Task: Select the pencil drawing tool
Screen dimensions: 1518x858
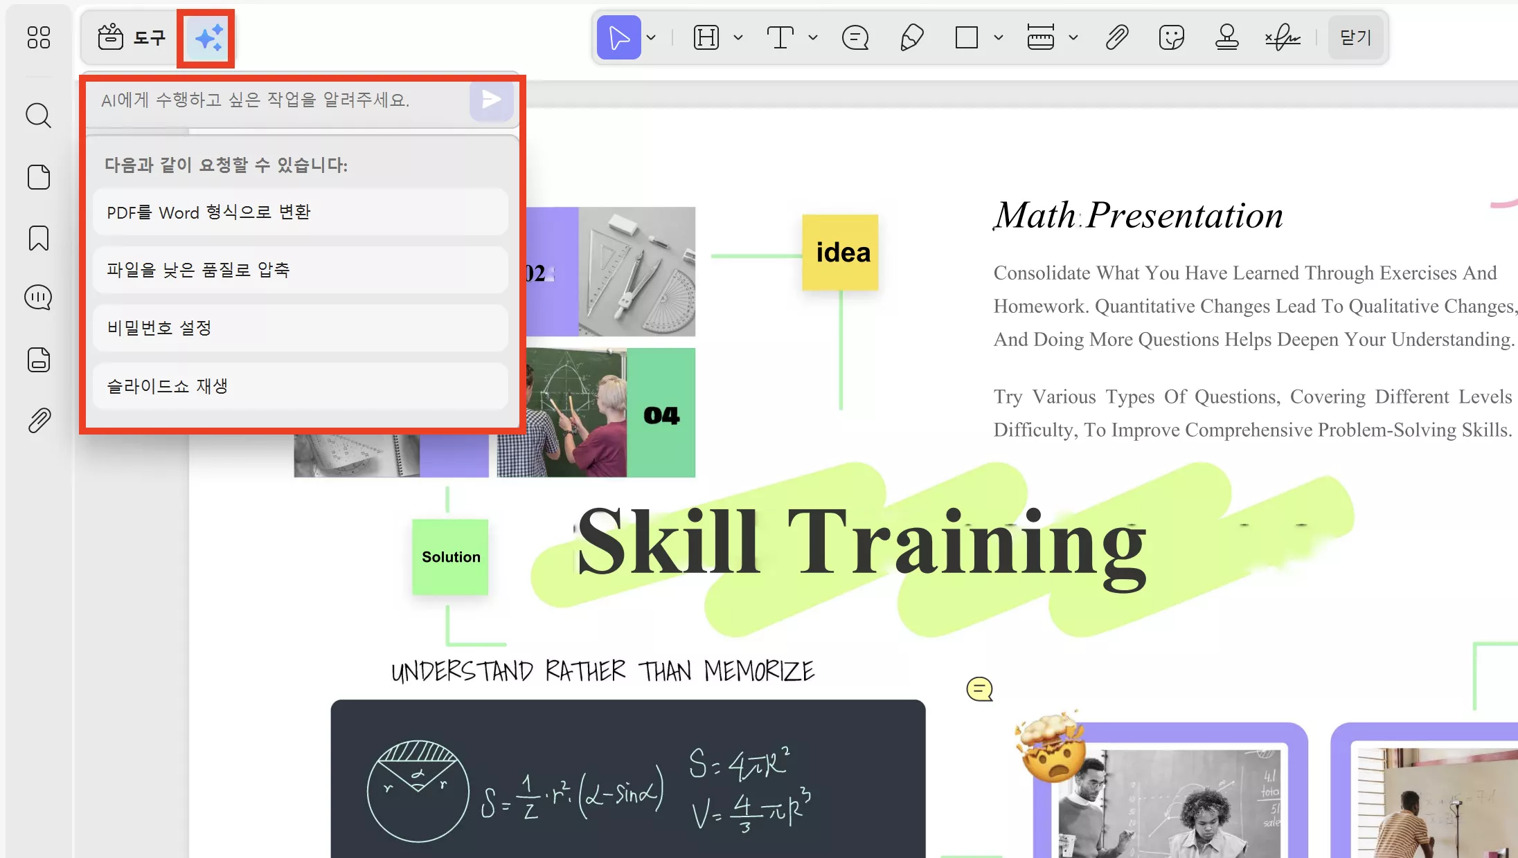Action: click(x=911, y=37)
